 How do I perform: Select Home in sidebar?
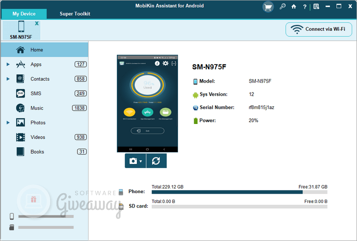coord(45,50)
